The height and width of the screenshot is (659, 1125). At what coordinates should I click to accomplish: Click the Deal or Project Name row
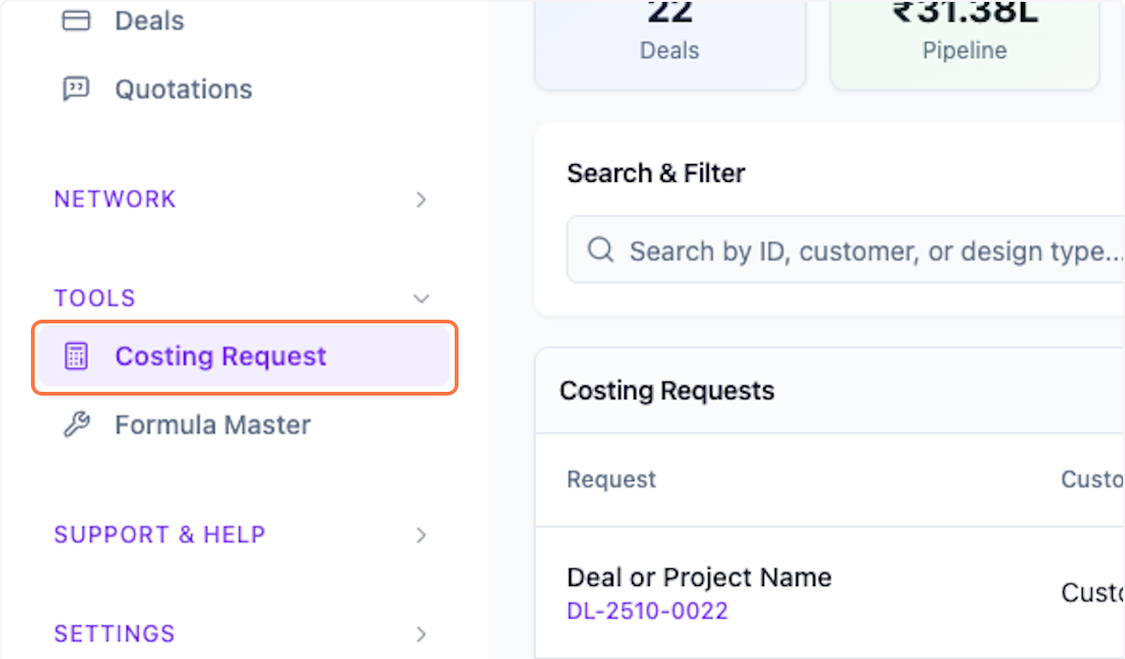[699, 577]
